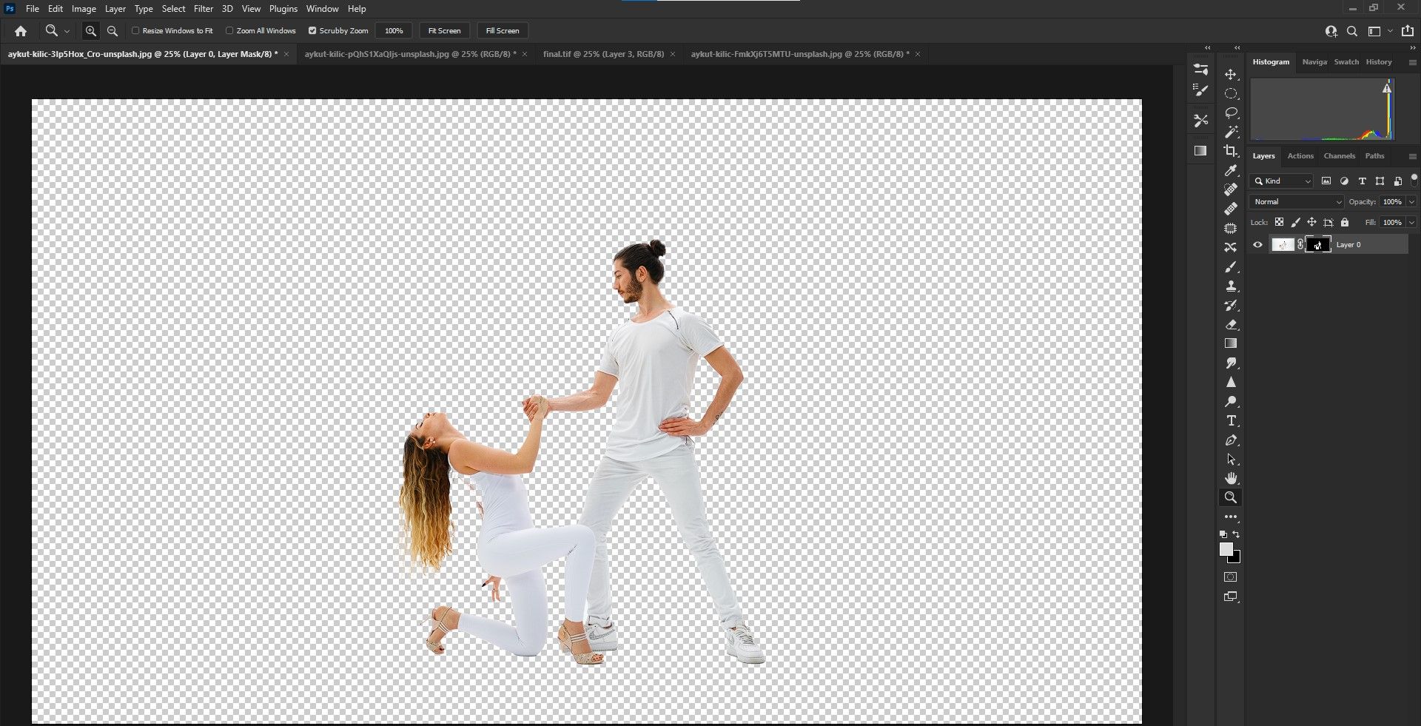Image resolution: width=1421 pixels, height=726 pixels.
Task: Select the Lasso tool
Action: click(x=1231, y=113)
